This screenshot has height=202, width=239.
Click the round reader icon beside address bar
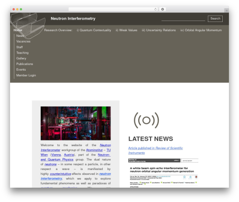[x=163, y=9]
